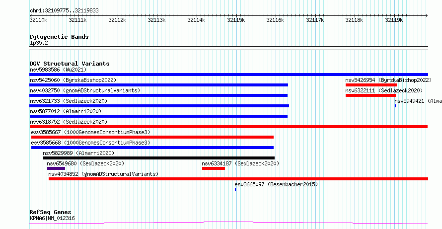Click the 32110k ruler position label

tap(38, 20)
